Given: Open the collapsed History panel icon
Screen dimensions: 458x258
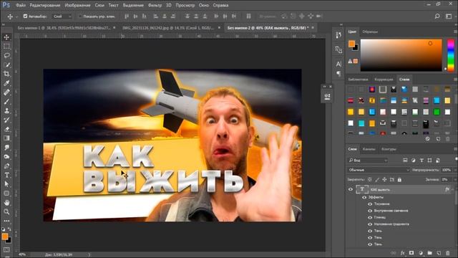Looking at the screenshot, I should pyautogui.click(x=338, y=35).
